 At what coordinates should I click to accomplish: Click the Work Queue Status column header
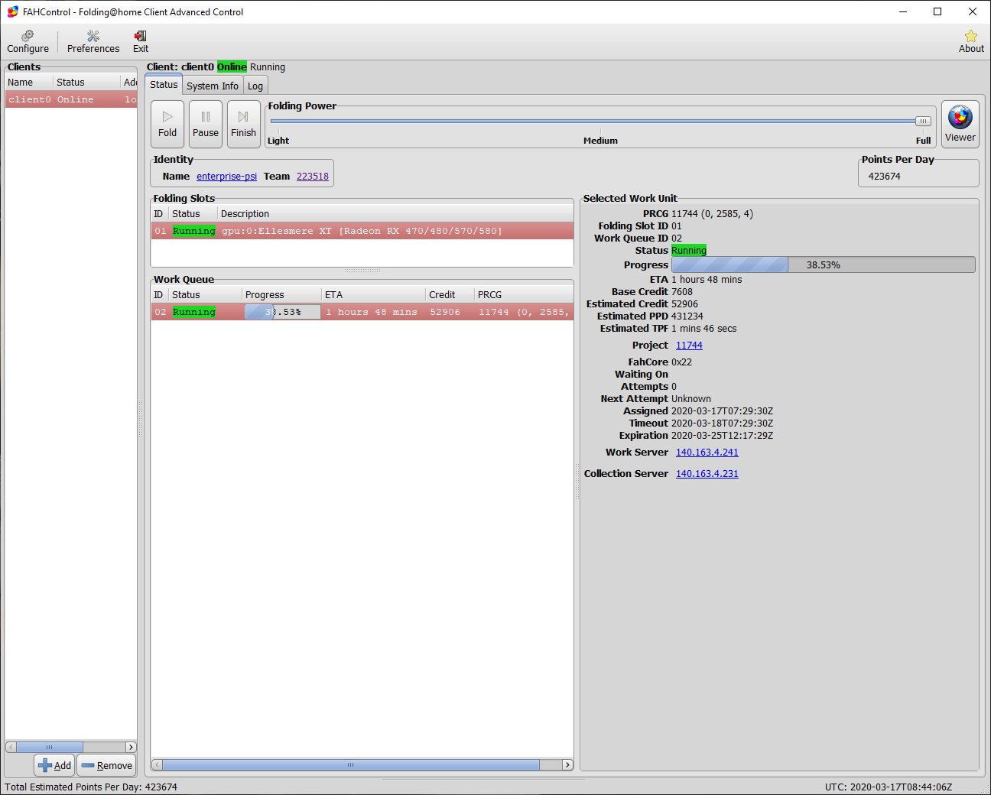(x=205, y=295)
